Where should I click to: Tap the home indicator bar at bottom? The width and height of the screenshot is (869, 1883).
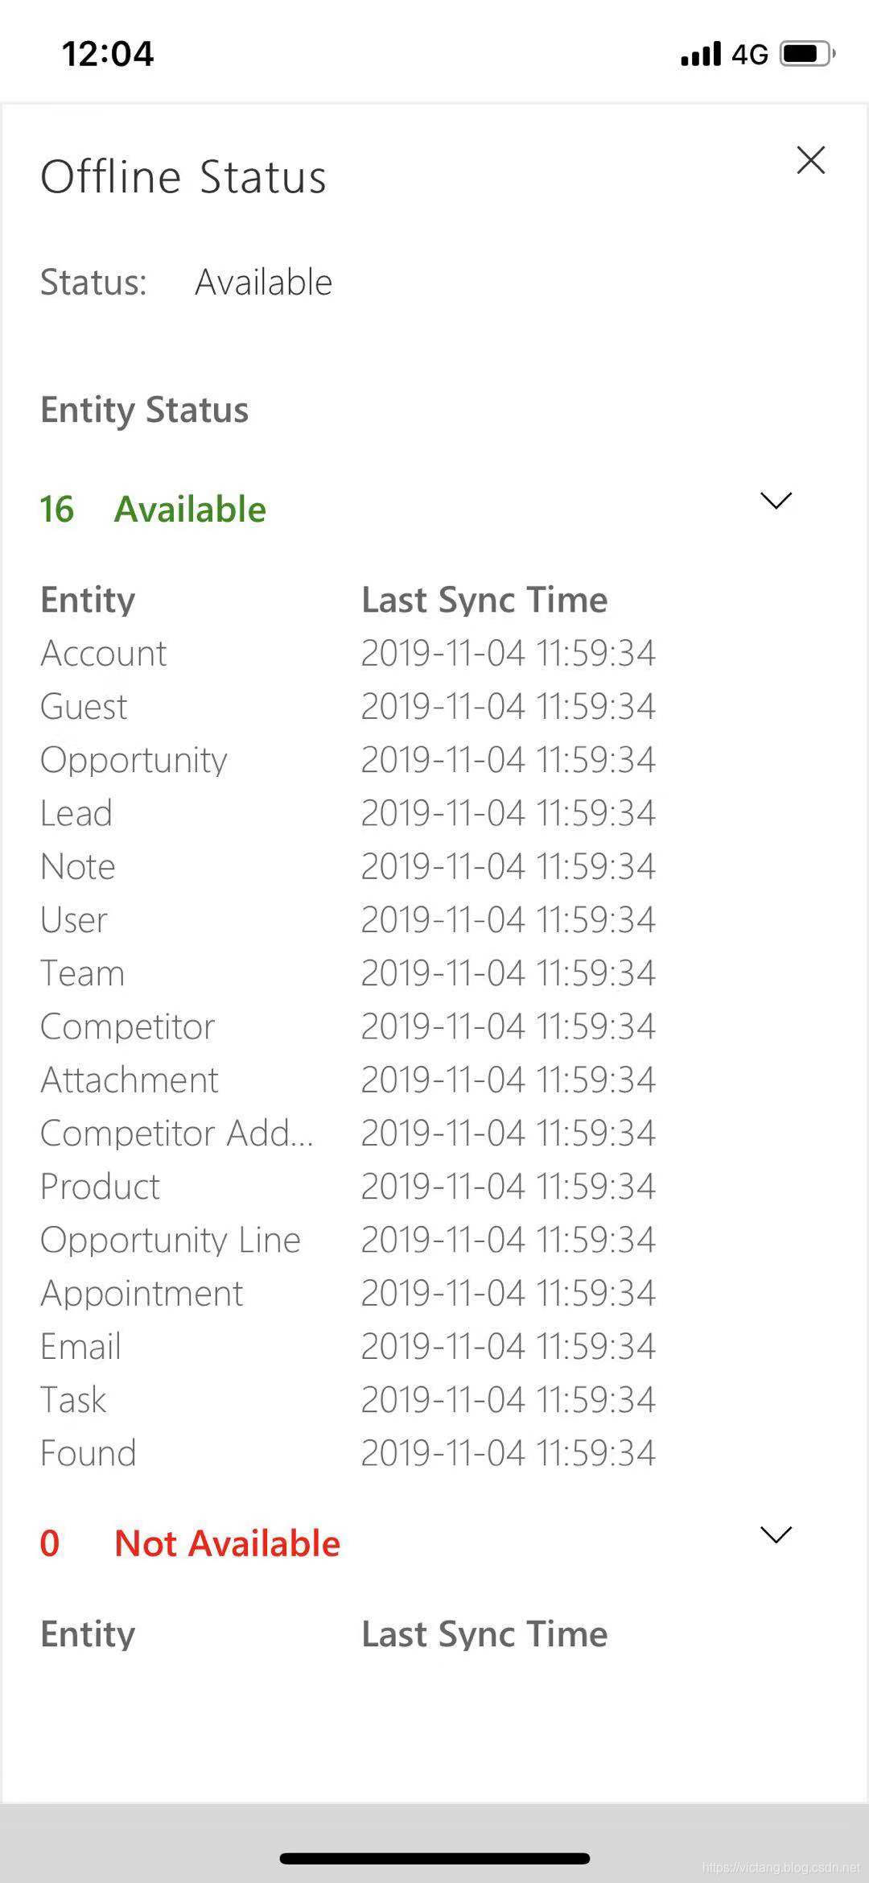[434, 1859]
